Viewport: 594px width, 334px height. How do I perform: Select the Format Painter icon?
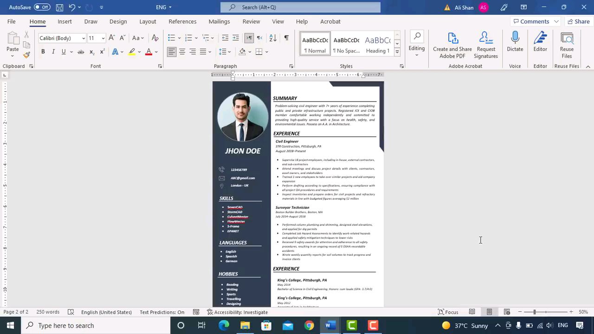[x=26, y=55]
